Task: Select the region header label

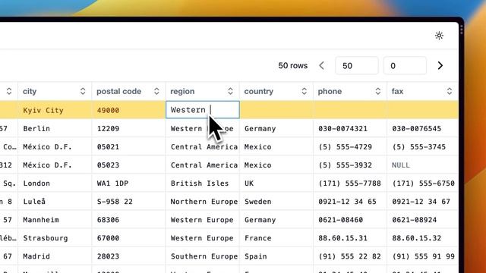Action: 182,91
